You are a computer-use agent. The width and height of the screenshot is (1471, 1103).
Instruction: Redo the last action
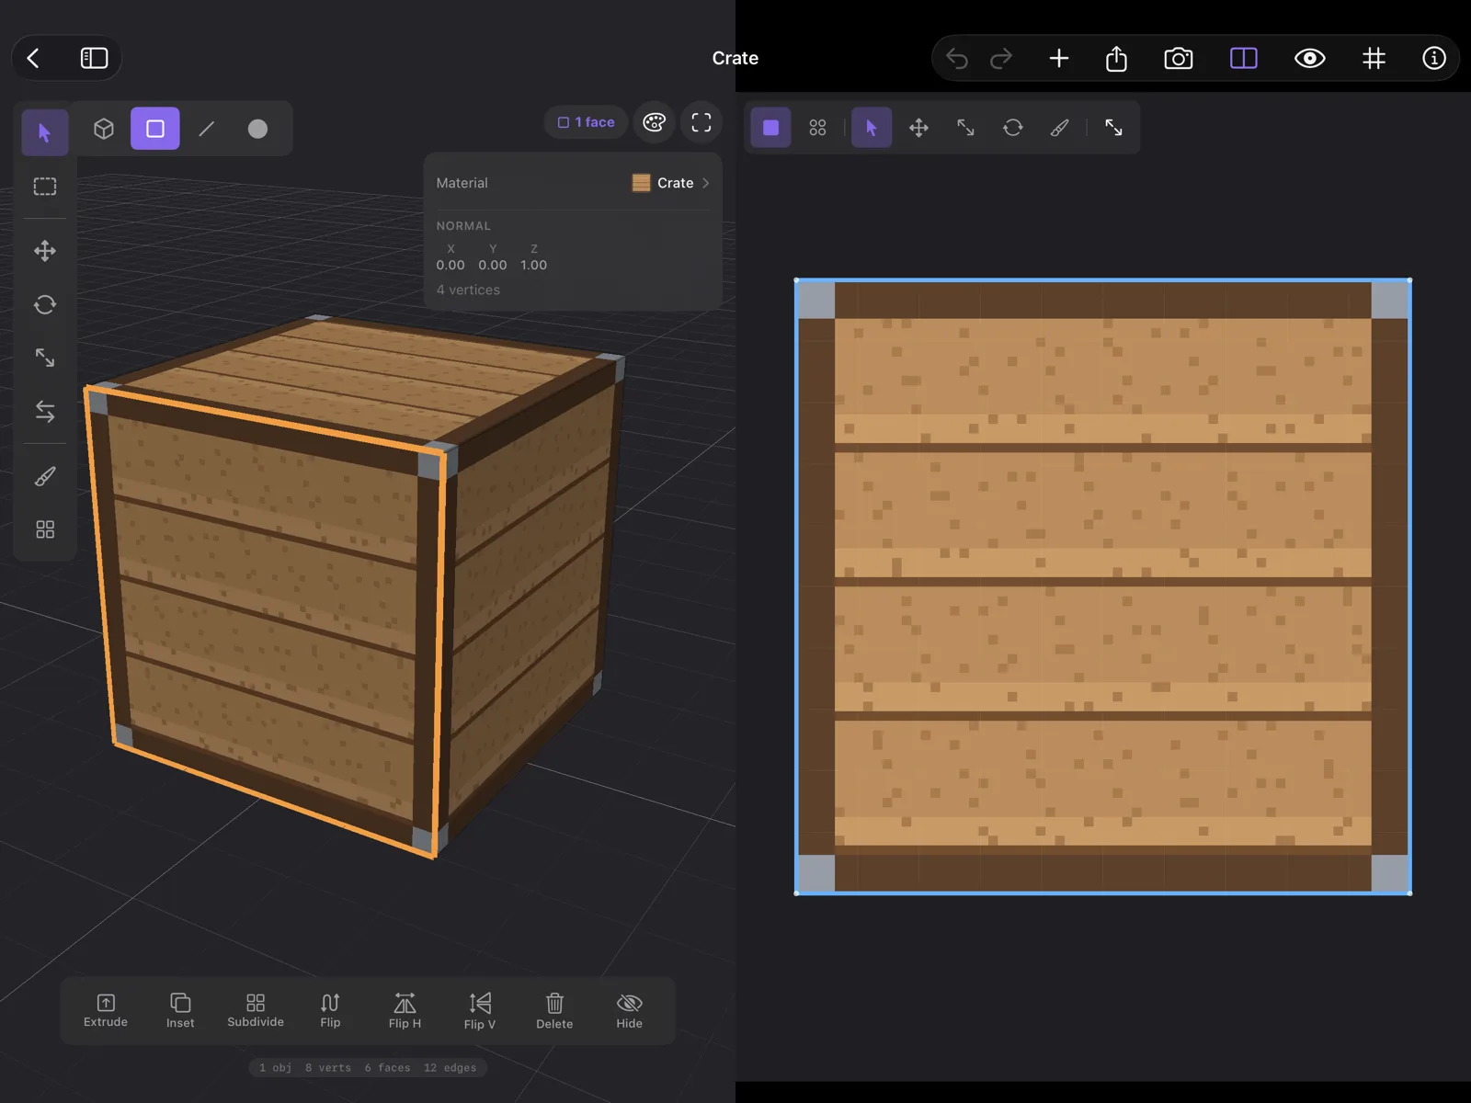[x=1001, y=59]
